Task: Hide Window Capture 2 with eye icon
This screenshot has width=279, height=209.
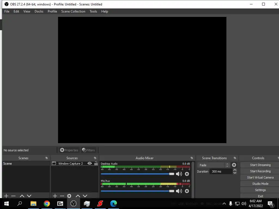Action: coord(90,163)
